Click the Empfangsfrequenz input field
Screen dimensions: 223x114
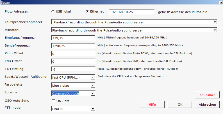tap(73, 38)
